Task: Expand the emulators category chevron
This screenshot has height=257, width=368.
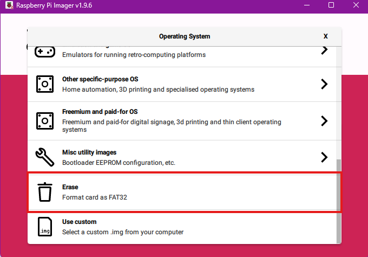Action: point(324,50)
